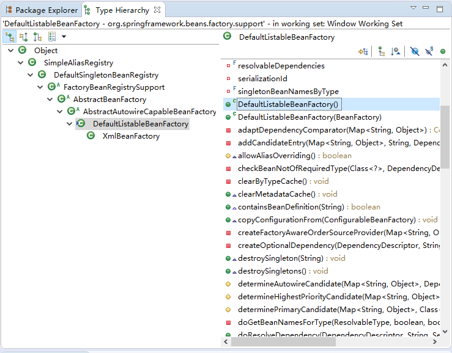Select AbstractAutowireCapableBeanFactory in hierarchy
The width and height of the screenshot is (452, 353).
[x=150, y=112]
